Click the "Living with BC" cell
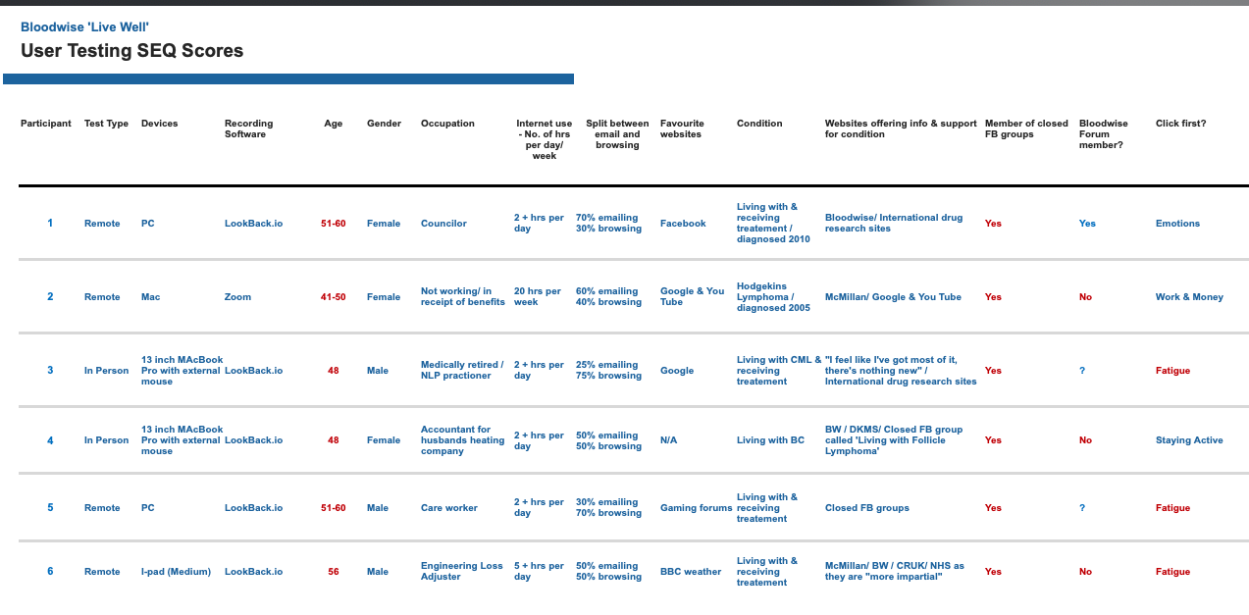 click(x=770, y=440)
